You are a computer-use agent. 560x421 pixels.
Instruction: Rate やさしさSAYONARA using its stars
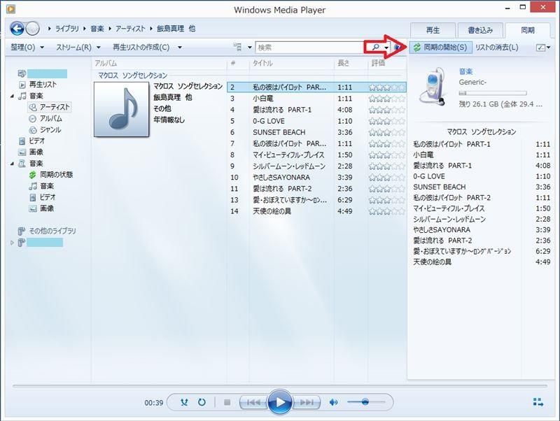tap(387, 178)
